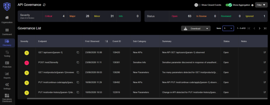This screenshot has height=105, width=270.
Task: Filter by In Review status
Action: point(206,16)
